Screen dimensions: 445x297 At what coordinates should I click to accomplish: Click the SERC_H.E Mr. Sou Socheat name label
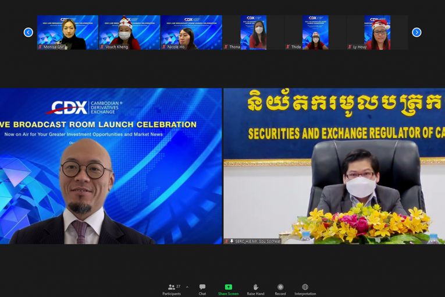[x=258, y=241]
